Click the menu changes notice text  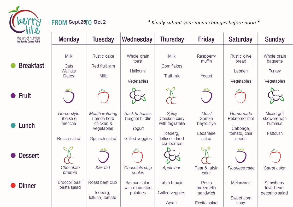tap(204, 22)
